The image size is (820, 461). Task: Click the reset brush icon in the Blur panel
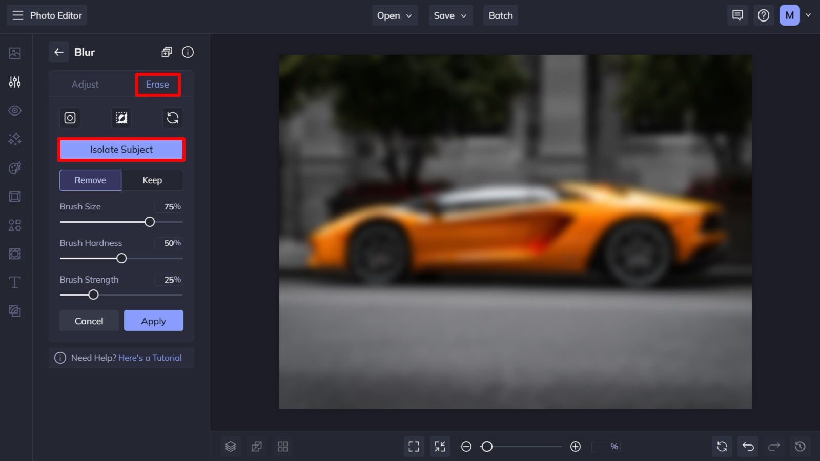click(173, 118)
